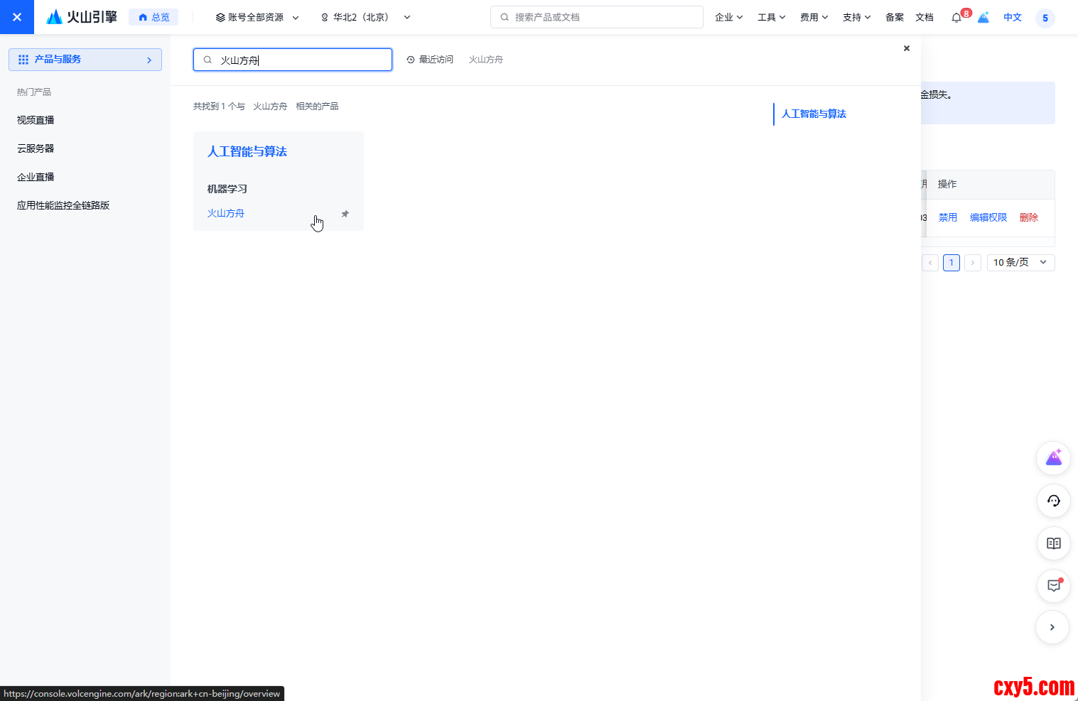Image resolution: width=1078 pixels, height=701 pixels.
Task: Open the 10 条/页 page size dropdown
Action: tap(1020, 262)
